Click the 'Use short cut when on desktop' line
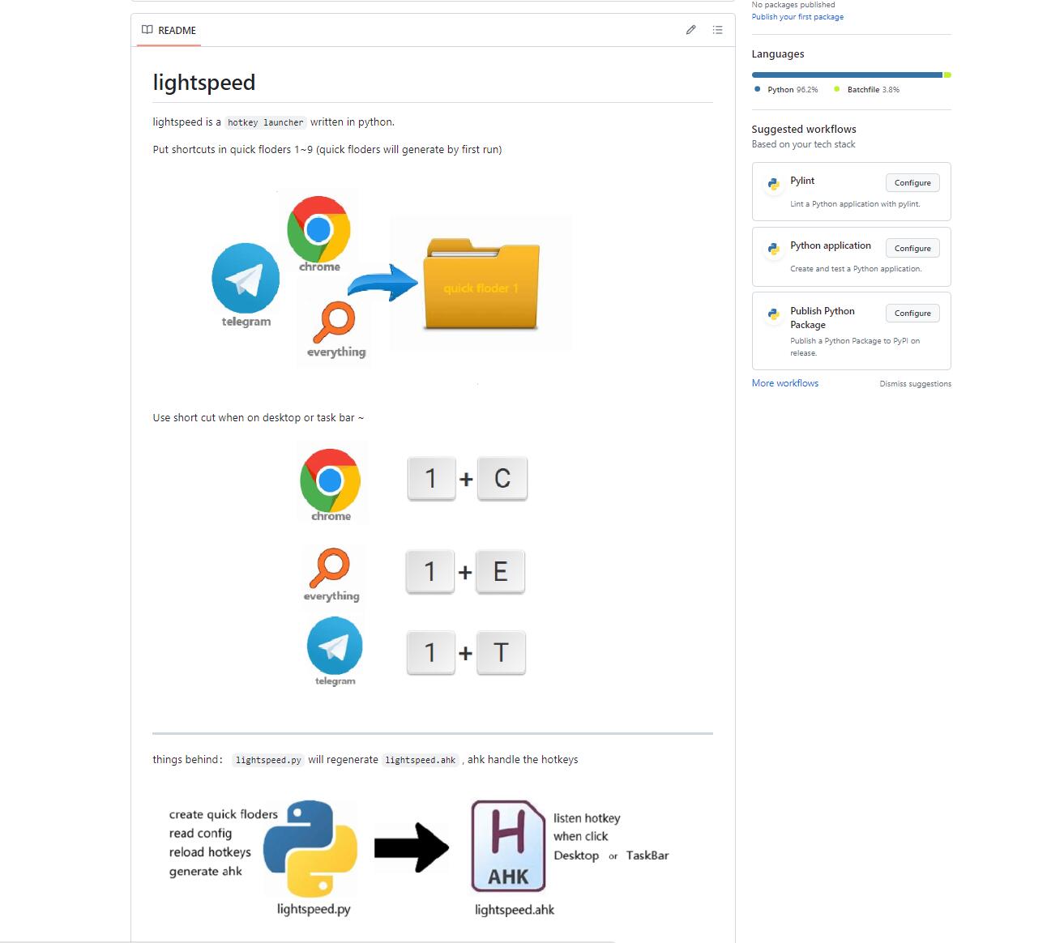 (259, 418)
